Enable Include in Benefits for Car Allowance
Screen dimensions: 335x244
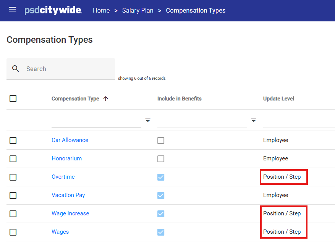161,141
